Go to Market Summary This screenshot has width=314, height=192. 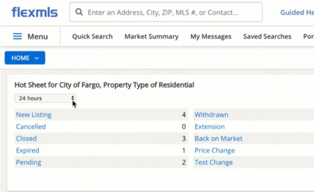pos(151,36)
